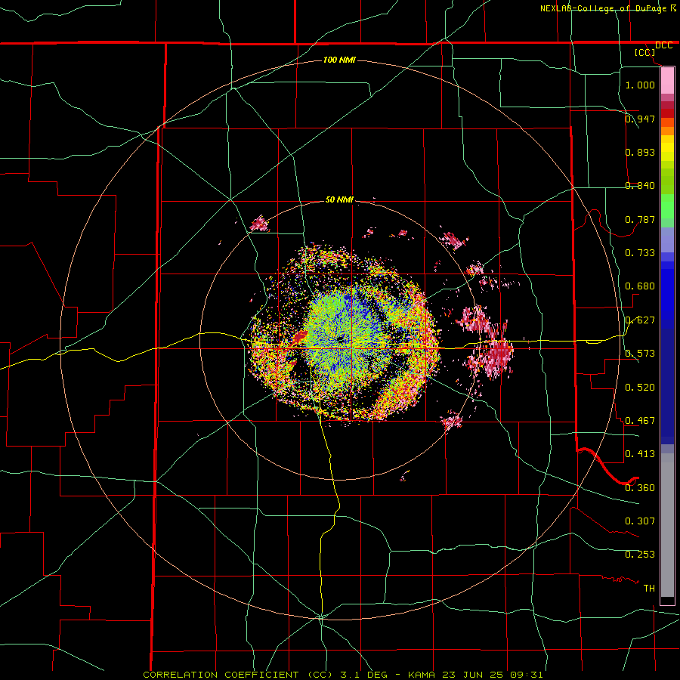Click the lavender segment of the color bar
The image size is (680, 680).
tap(667, 240)
